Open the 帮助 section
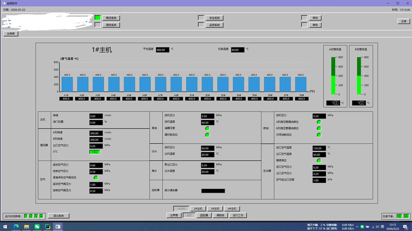412x231 pixels. point(315,25)
